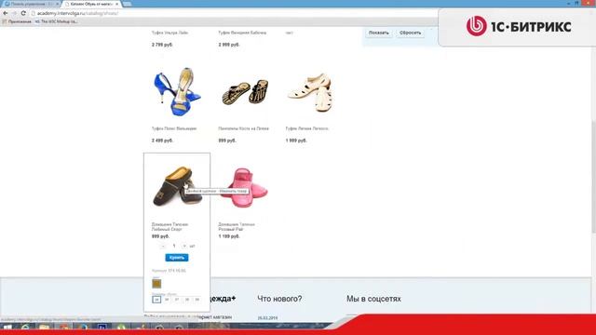Open Туфли Танцевая Бабочка product link
Viewport: 596px width, 335px height.
242,33
